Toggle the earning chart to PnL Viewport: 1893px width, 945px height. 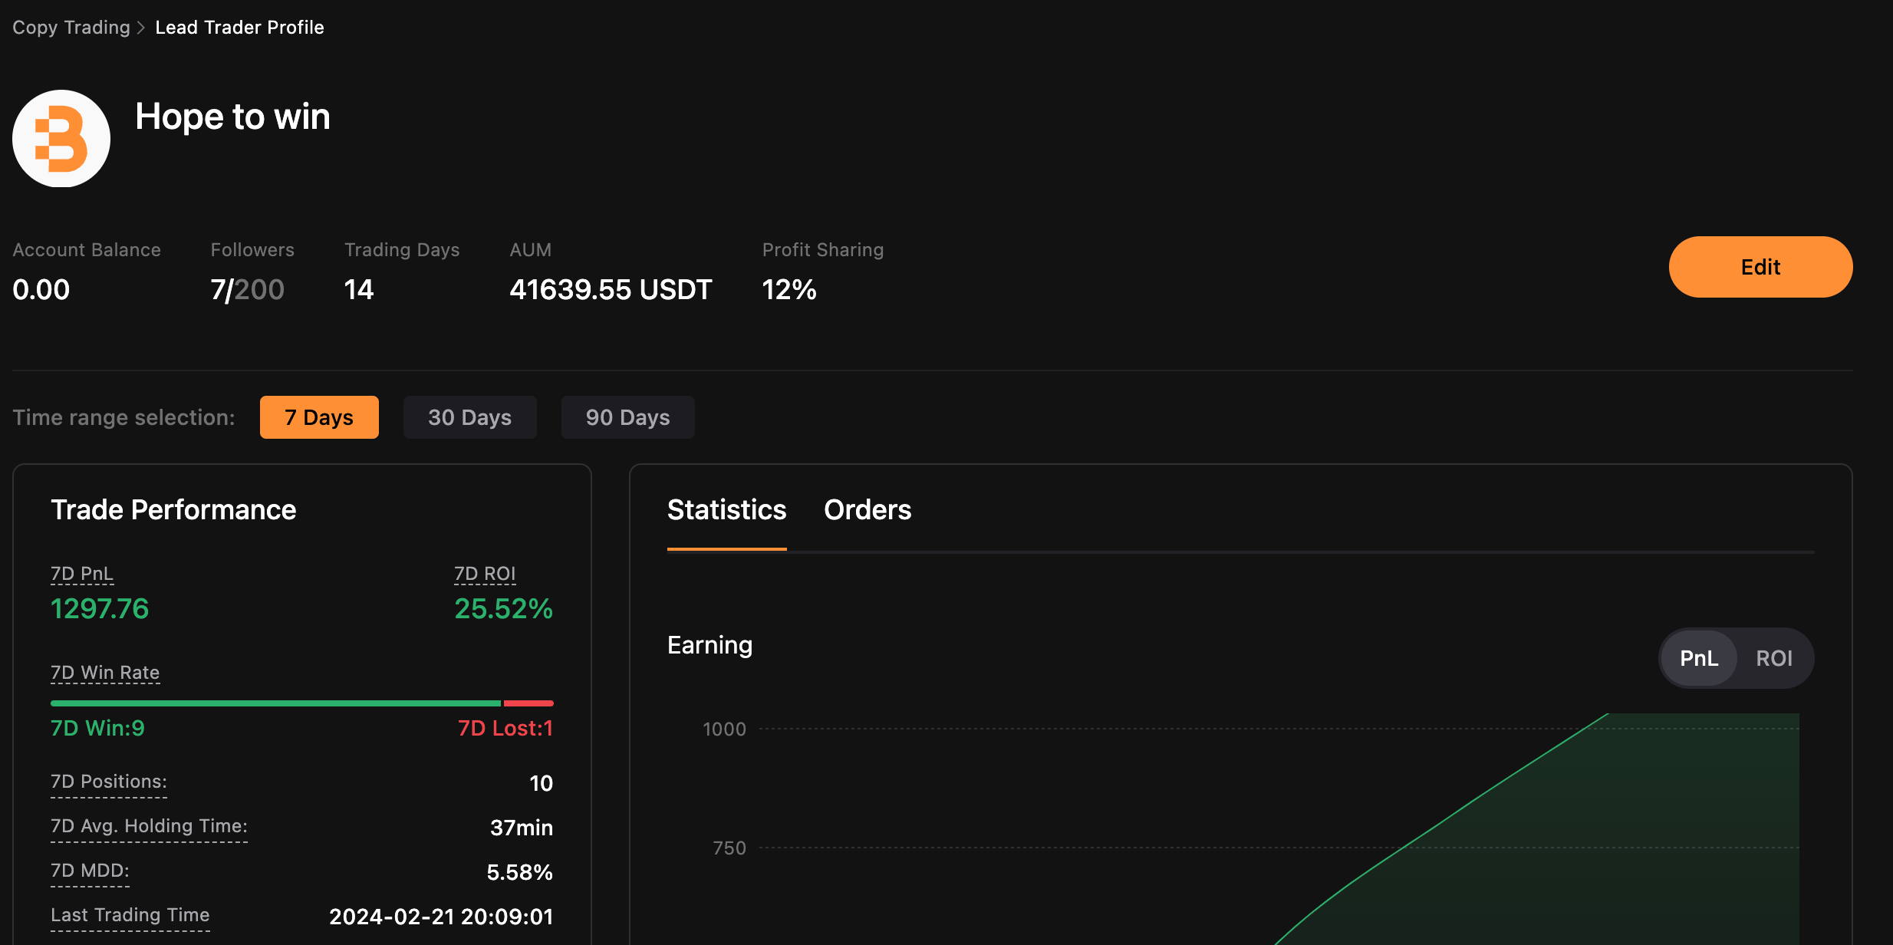[1699, 658]
